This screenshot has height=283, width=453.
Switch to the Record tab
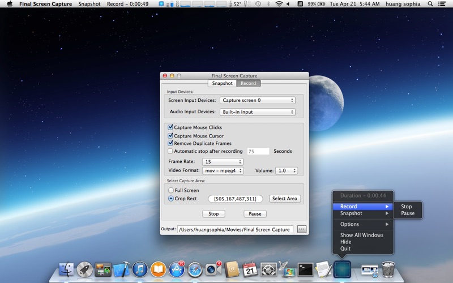click(x=249, y=83)
